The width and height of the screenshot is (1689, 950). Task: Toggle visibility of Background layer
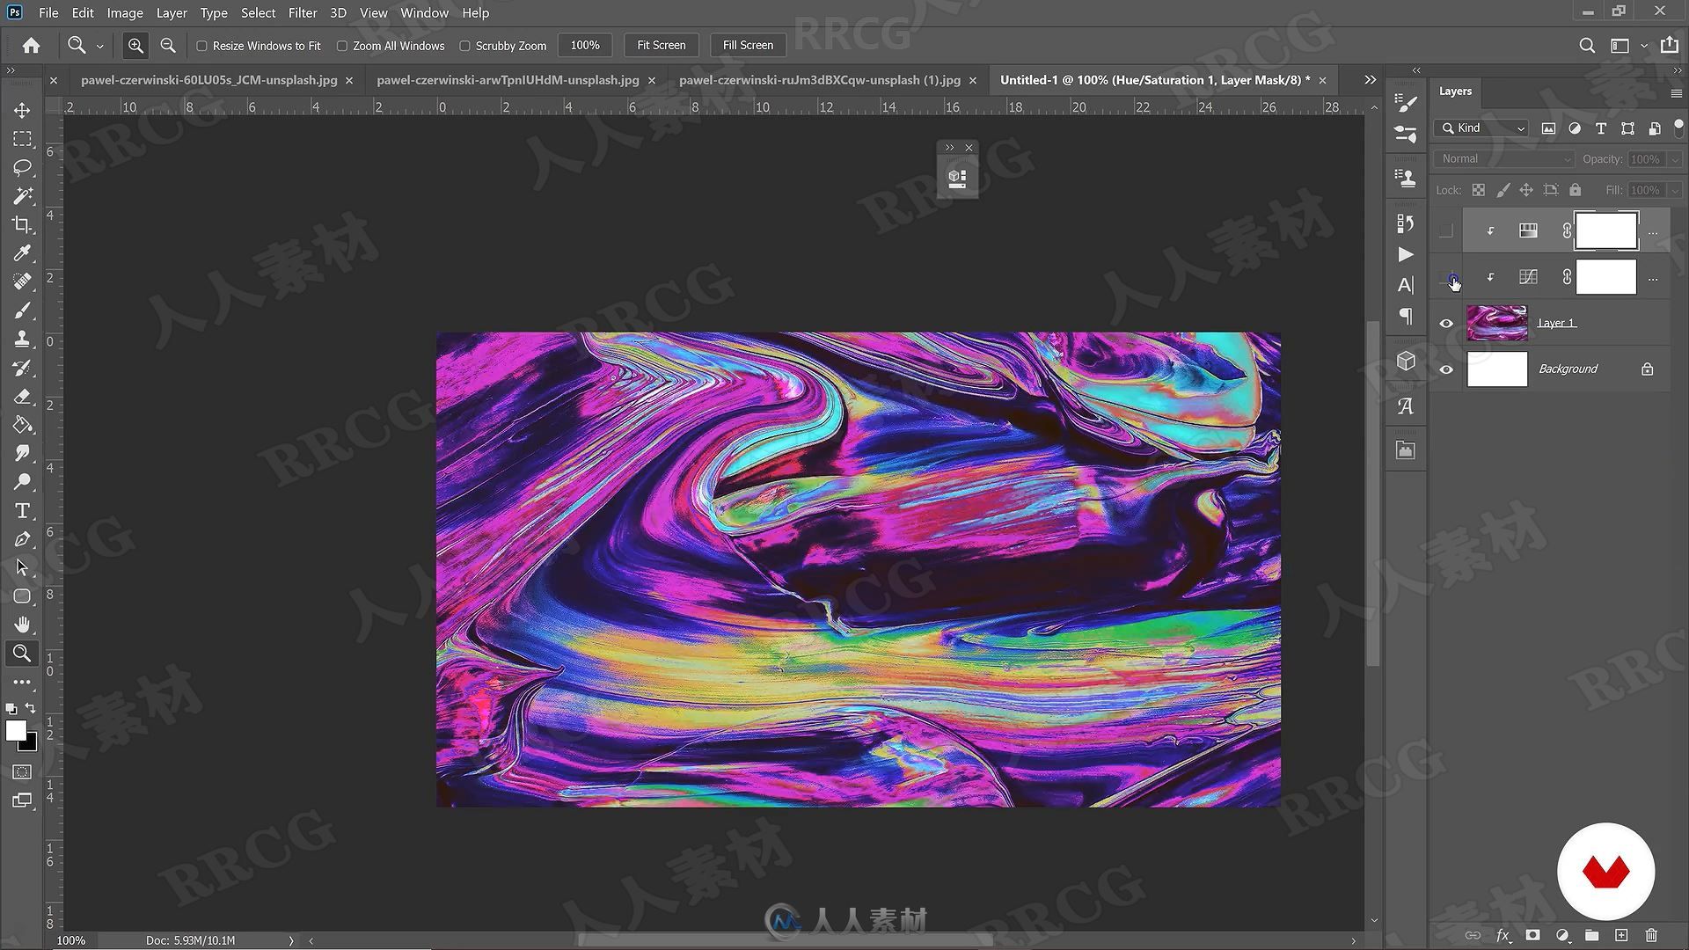pyautogui.click(x=1446, y=369)
